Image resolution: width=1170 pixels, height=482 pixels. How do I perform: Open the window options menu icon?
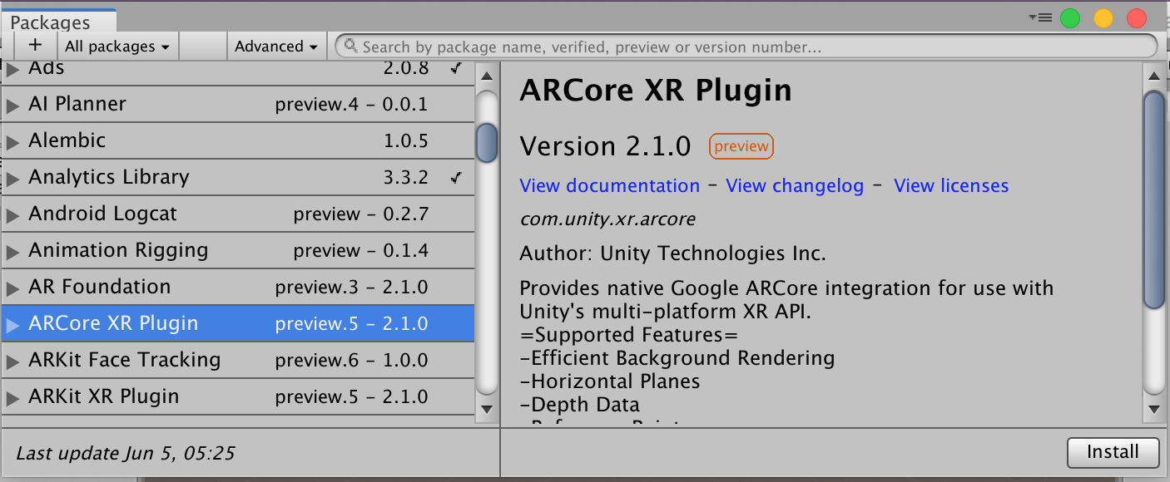click(1040, 17)
